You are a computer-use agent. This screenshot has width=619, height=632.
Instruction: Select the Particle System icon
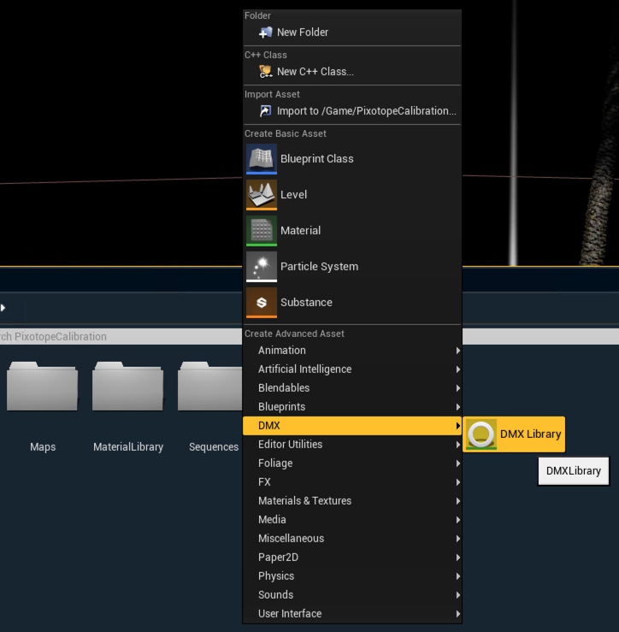pyautogui.click(x=262, y=267)
